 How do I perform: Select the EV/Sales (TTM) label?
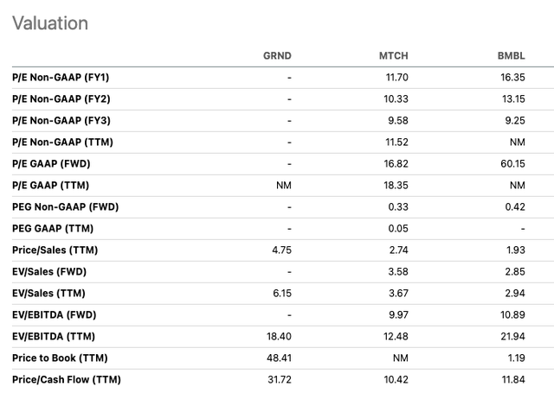(48, 294)
